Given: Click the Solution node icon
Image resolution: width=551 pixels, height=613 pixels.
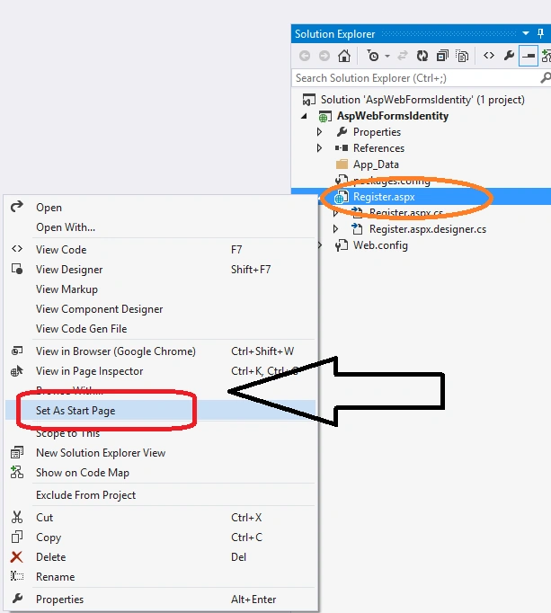Looking at the screenshot, I should [x=308, y=100].
